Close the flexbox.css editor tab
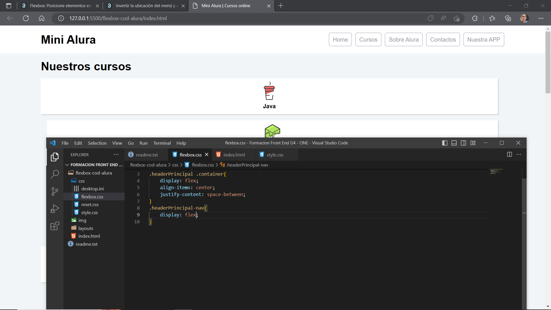The width and height of the screenshot is (551, 310). pyautogui.click(x=207, y=154)
